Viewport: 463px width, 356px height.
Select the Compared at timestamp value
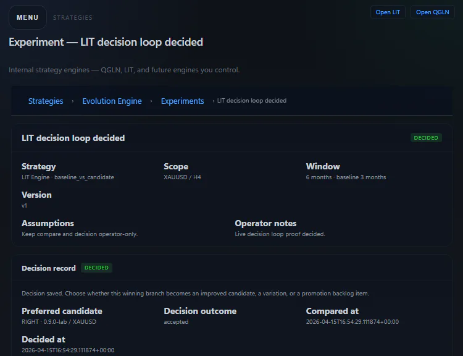352,322
